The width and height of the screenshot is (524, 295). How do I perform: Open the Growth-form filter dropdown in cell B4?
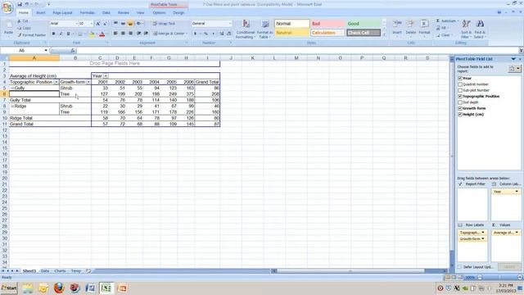88,82
